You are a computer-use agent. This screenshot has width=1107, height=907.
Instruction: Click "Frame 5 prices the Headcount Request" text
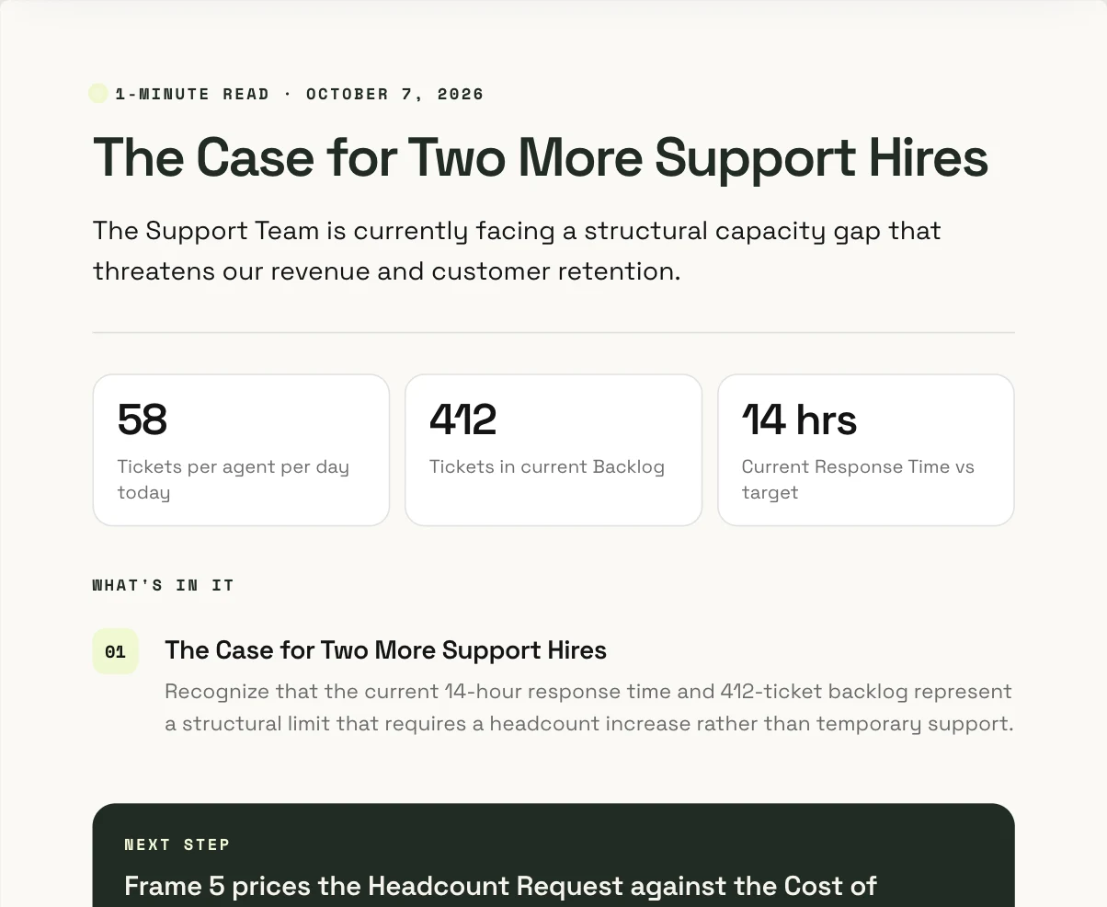click(x=500, y=887)
